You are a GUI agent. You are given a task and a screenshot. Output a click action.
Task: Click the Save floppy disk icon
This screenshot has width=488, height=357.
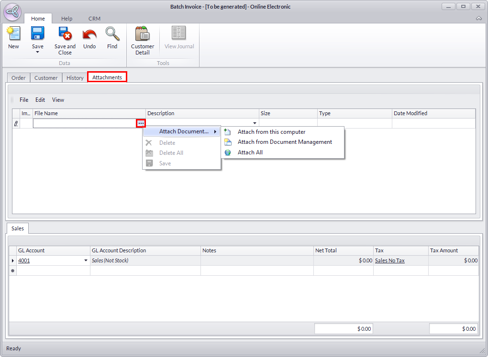(x=37, y=34)
